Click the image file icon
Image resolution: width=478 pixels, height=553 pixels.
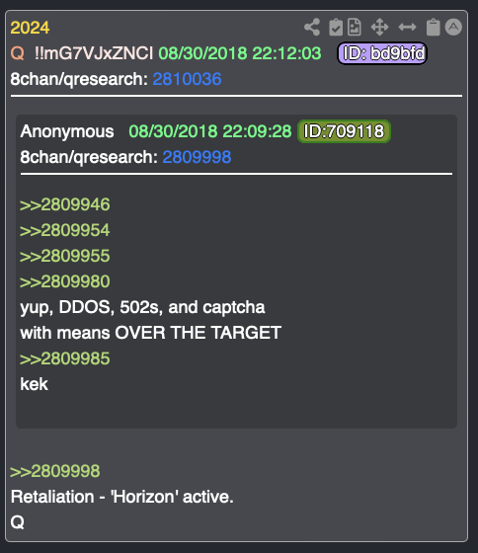pos(355,28)
